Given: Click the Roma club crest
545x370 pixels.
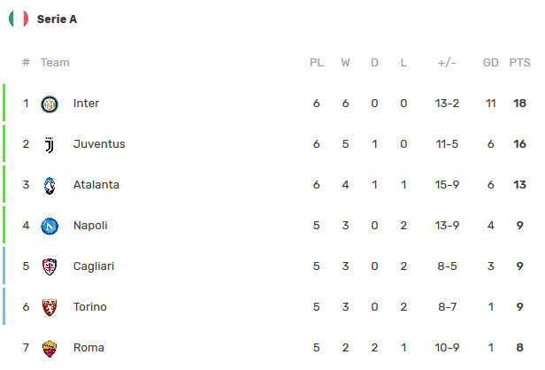Looking at the screenshot, I should (x=50, y=348).
